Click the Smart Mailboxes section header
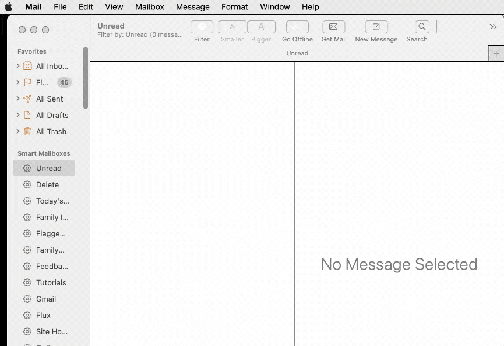Viewport: 504px width, 346px height. (x=44, y=153)
